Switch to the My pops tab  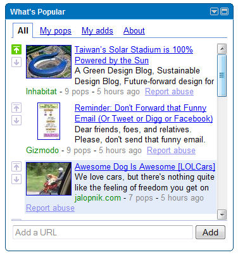coord(56,31)
